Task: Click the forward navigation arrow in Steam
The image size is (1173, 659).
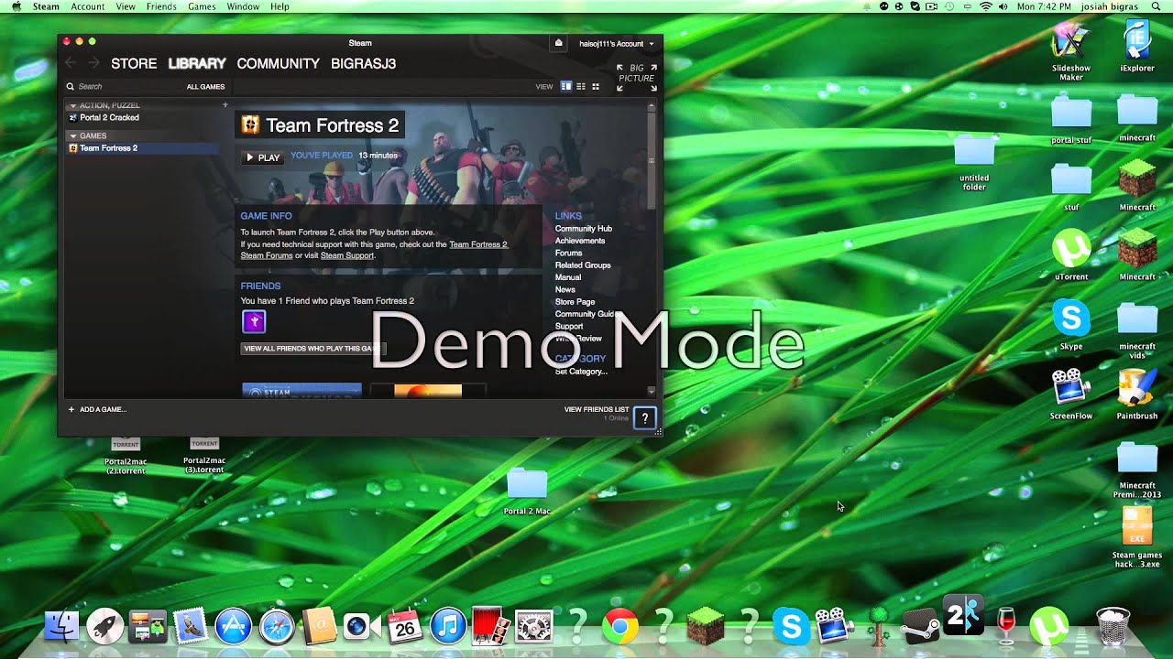Action: (93, 63)
